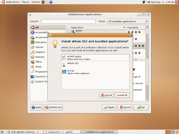
Task: Open the Places menu
Action: [25, 2]
